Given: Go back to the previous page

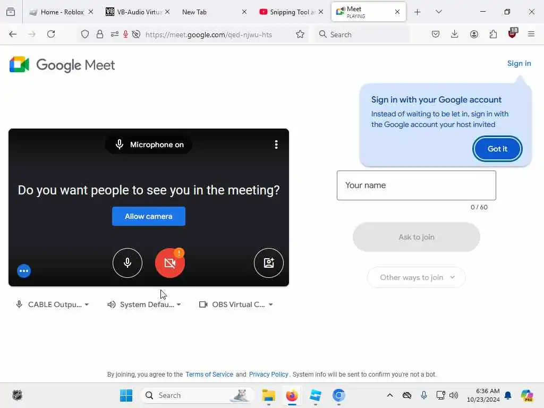Looking at the screenshot, I should click(13, 34).
